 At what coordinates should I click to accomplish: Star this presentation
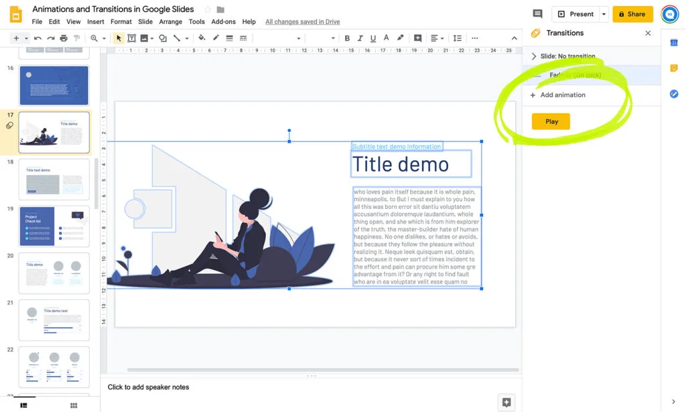point(208,9)
